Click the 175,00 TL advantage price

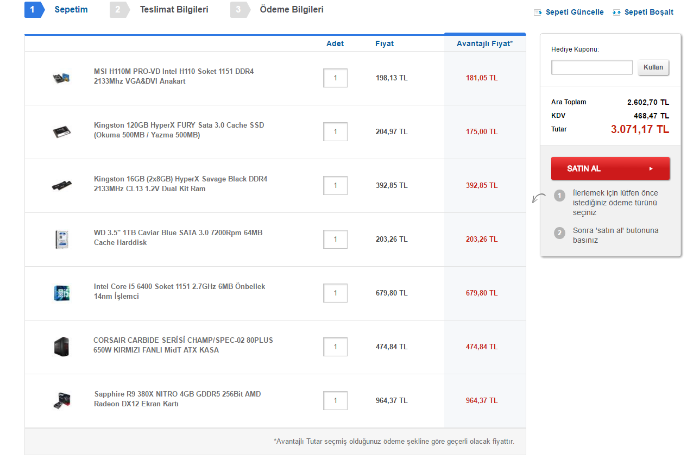tap(482, 131)
